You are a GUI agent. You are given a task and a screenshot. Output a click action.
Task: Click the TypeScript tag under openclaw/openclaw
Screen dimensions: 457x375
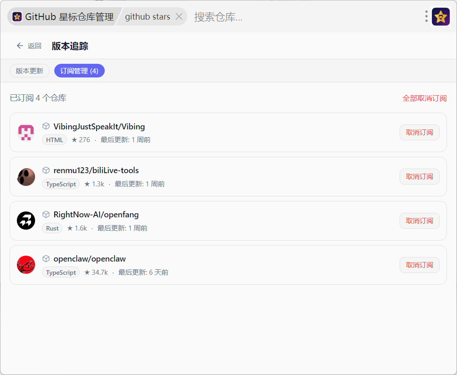pyautogui.click(x=61, y=272)
